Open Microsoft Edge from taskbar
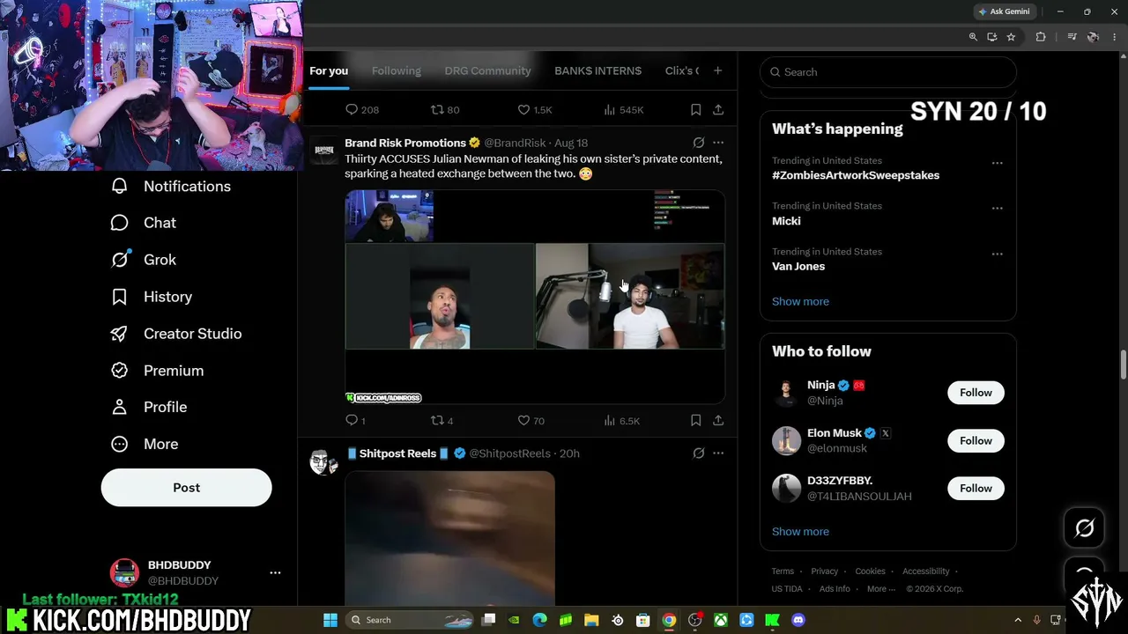The image size is (1128, 634). click(x=540, y=620)
